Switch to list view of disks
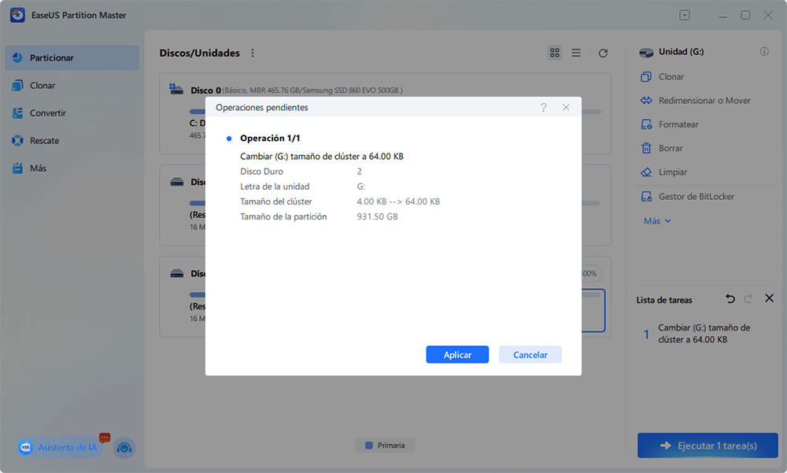Viewport: 787px width, 473px height. [x=576, y=53]
